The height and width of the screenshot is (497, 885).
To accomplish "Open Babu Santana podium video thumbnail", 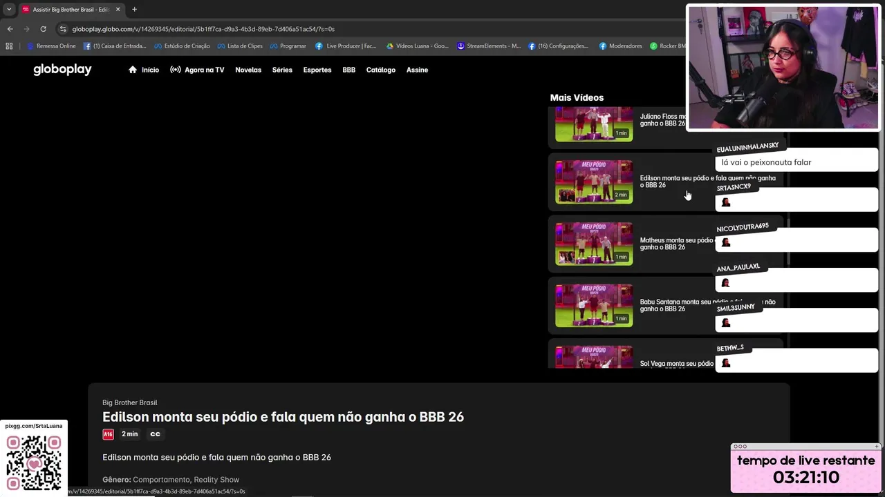I will pyautogui.click(x=594, y=305).
